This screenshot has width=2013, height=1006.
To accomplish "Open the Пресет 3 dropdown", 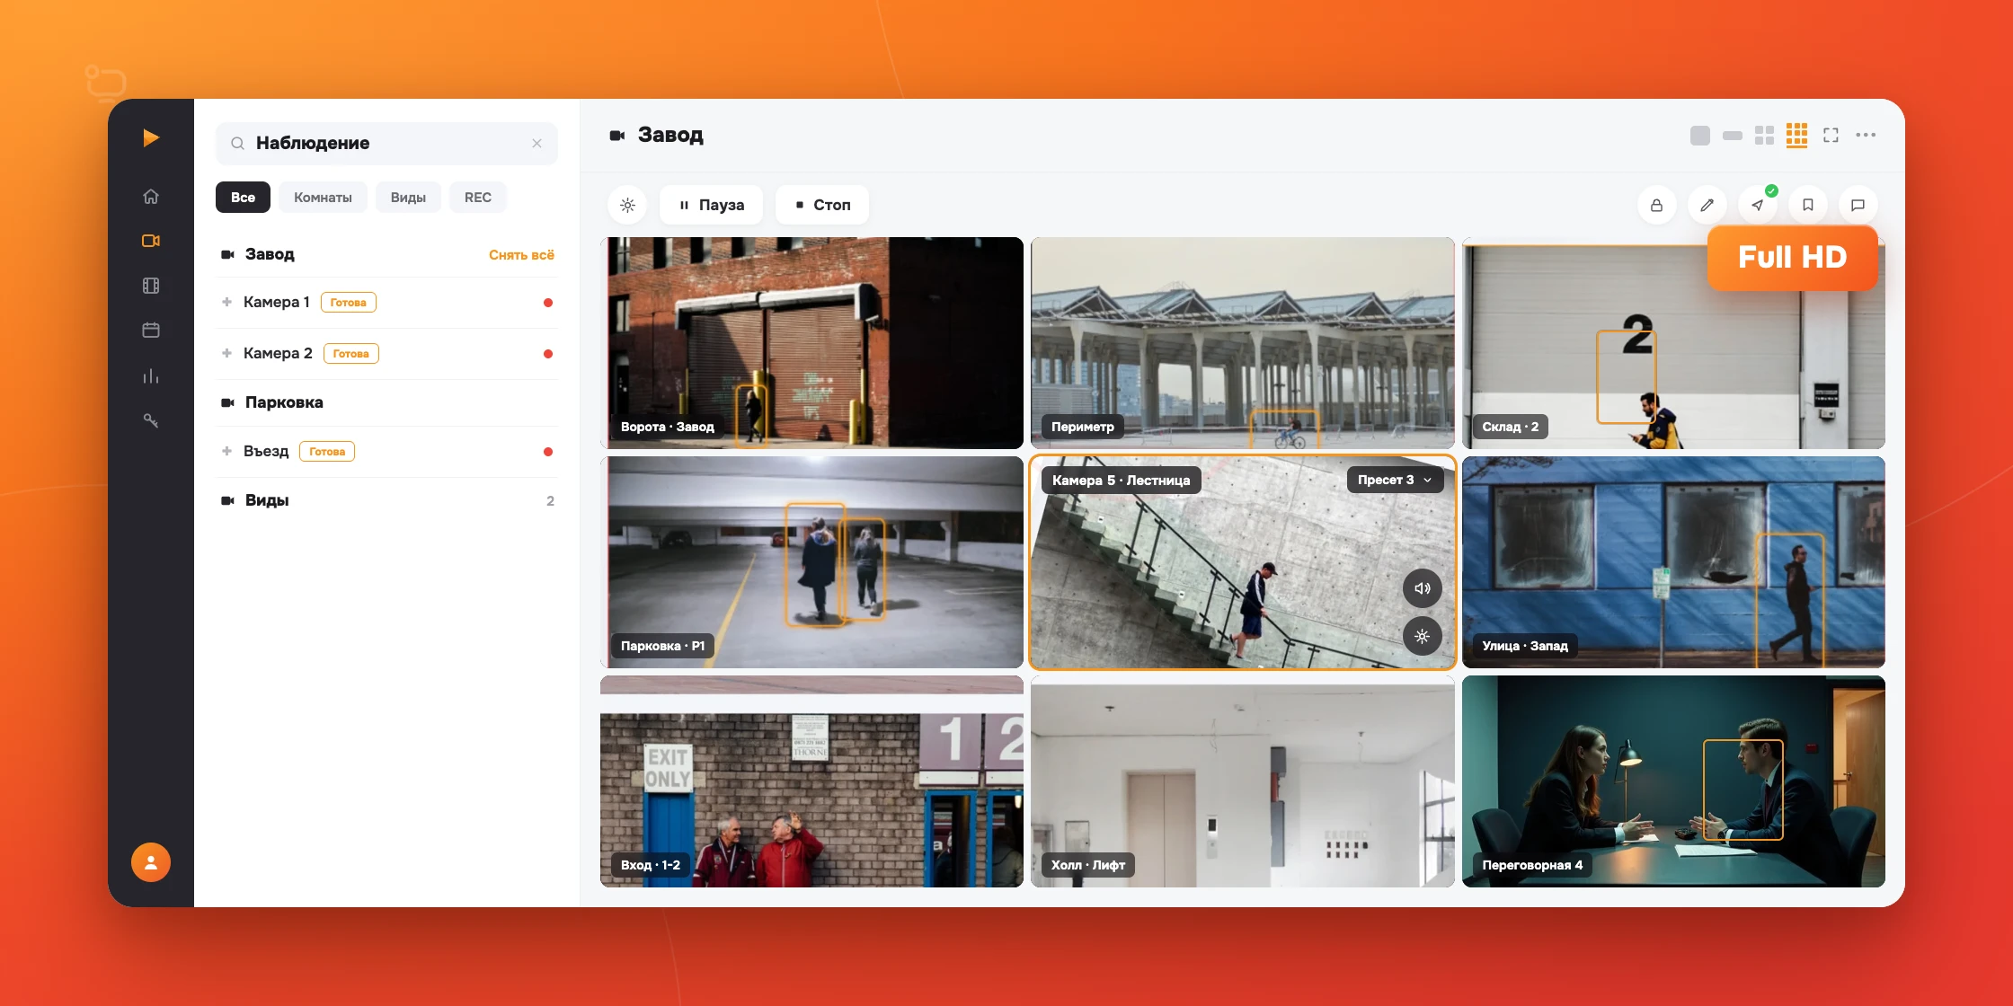I will (1396, 480).
